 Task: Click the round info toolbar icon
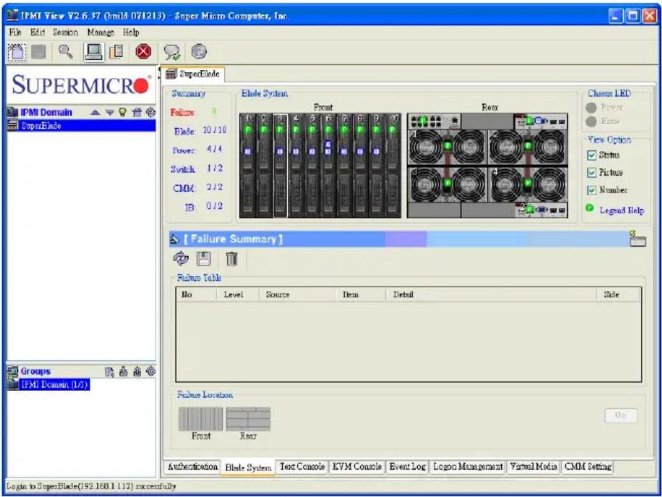point(198,52)
